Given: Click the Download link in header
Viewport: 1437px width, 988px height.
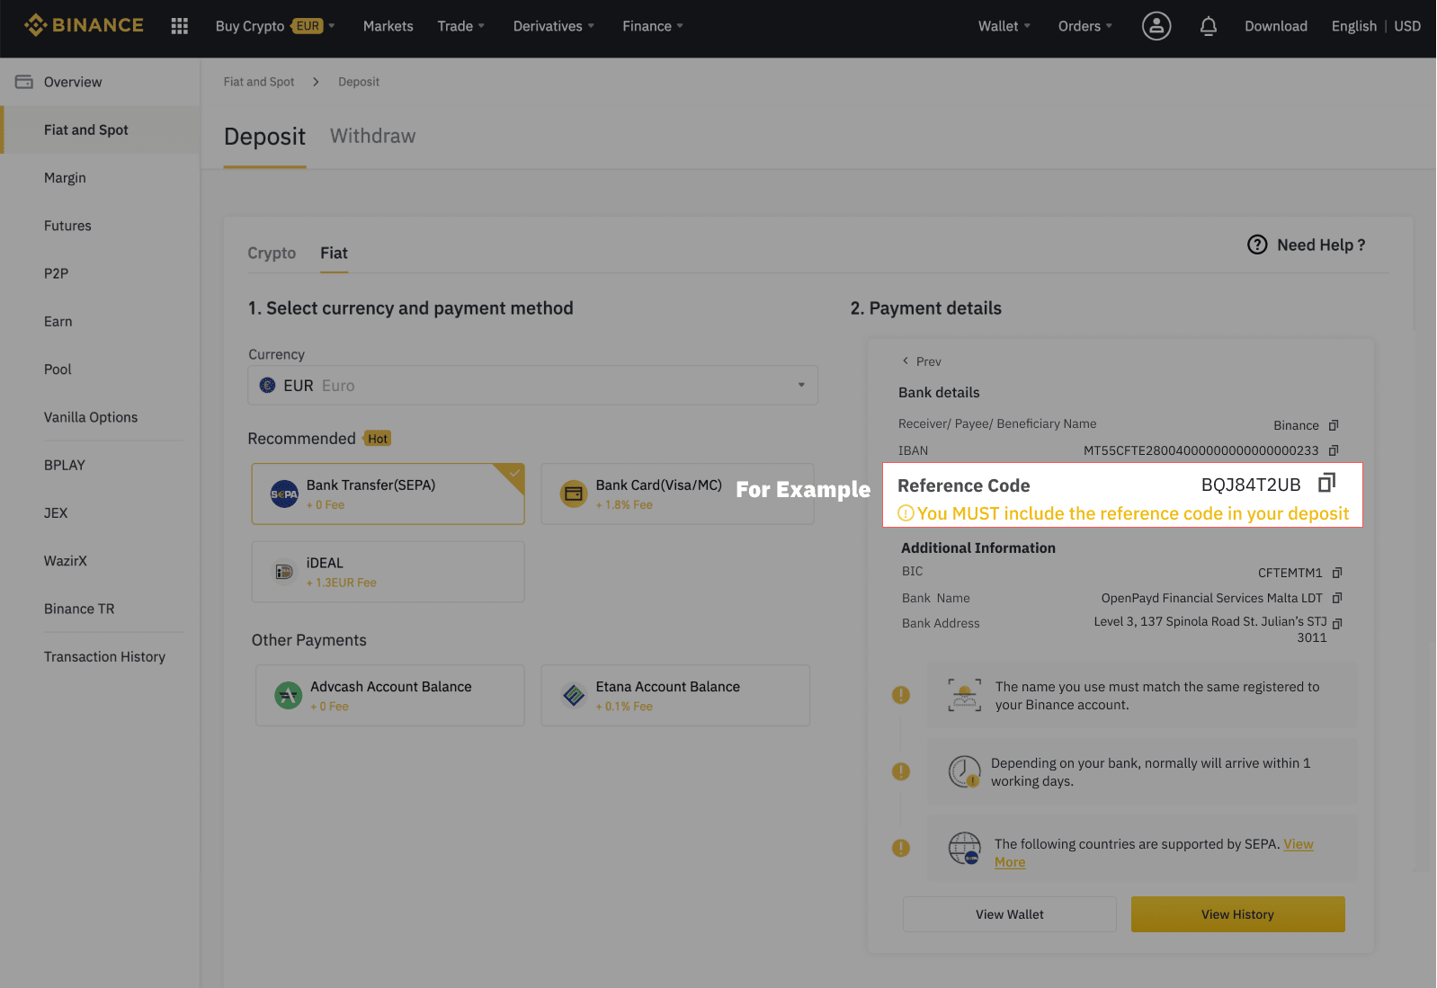Looking at the screenshot, I should point(1276,26).
